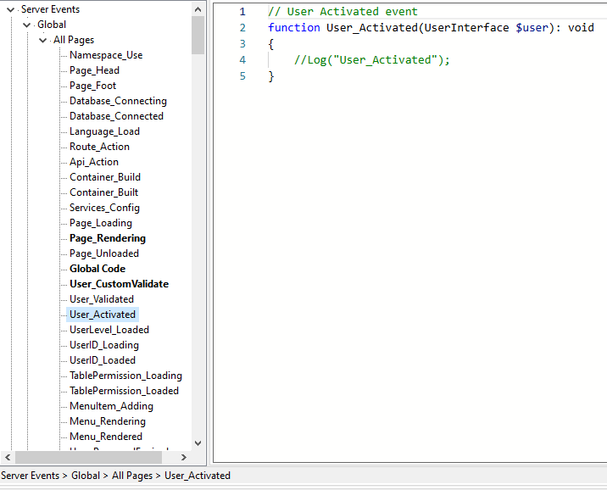Image resolution: width=607 pixels, height=490 pixels.
Task: Open Database_Connected event
Action: coord(116,116)
